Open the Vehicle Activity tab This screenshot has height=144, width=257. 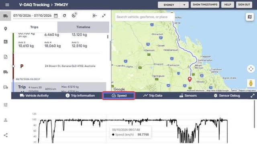(34, 96)
